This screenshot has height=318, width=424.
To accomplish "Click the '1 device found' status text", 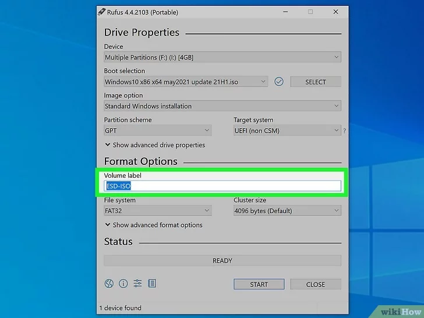I will (121, 308).
